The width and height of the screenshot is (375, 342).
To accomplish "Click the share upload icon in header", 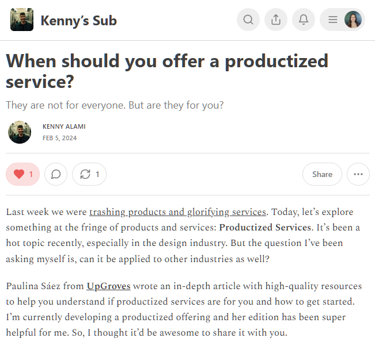I will [x=276, y=20].
